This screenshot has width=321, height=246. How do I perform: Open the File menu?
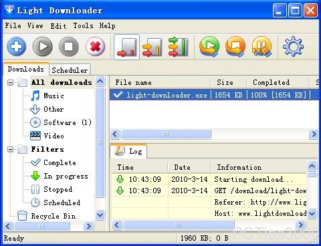click(x=13, y=25)
